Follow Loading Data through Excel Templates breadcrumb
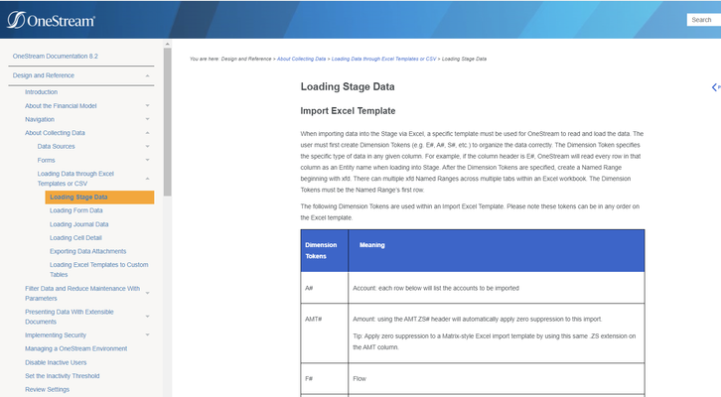The width and height of the screenshot is (721, 397). (383, 59)
